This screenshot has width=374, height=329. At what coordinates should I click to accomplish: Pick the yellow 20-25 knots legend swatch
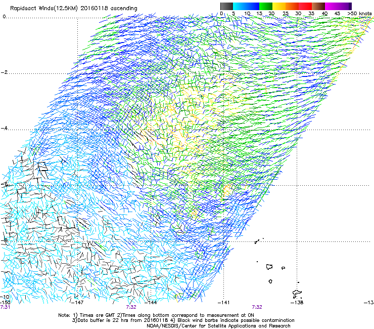coord(279,6)
